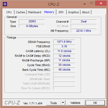Select the NB Frequency value box
The image size is (108, 108).
point(84,31)
